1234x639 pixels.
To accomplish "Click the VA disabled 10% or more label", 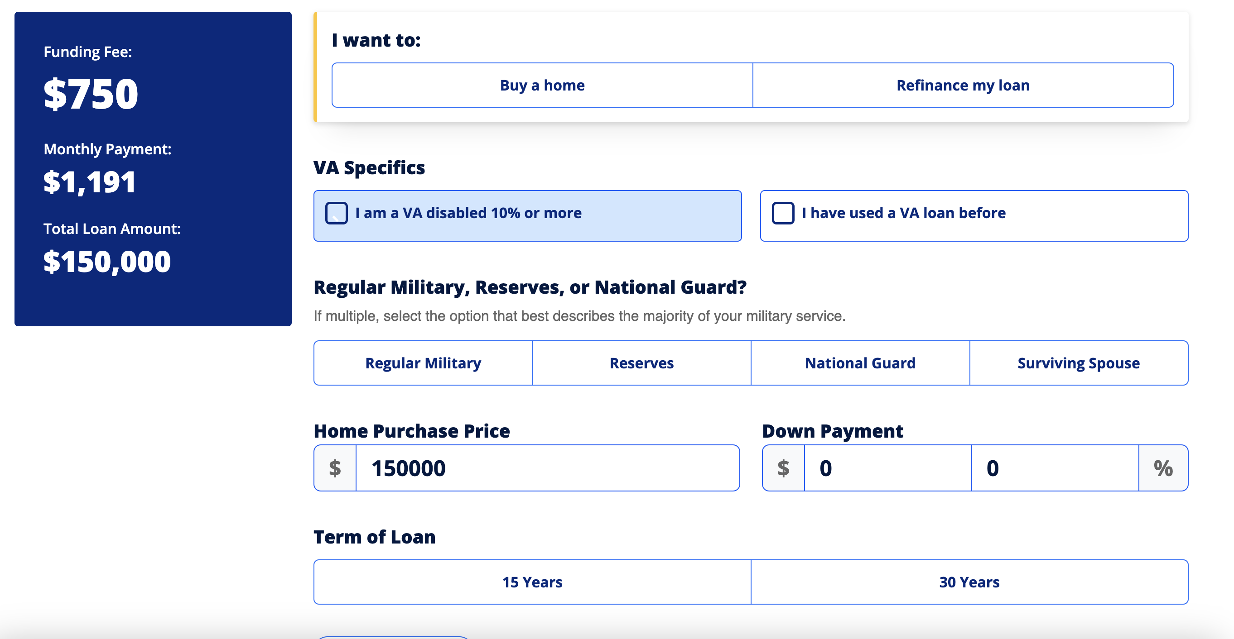I will pyautogui.click(x=468, y=213).
